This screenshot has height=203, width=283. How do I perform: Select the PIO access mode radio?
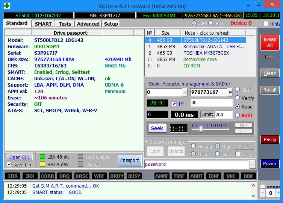[210, 23]
